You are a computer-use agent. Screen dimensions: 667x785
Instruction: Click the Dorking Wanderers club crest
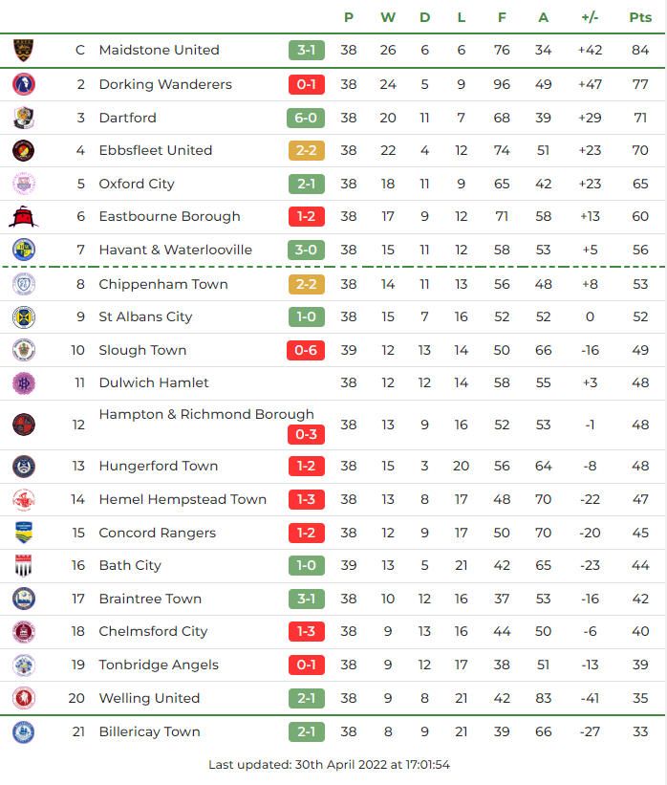[x=23, y=84]
